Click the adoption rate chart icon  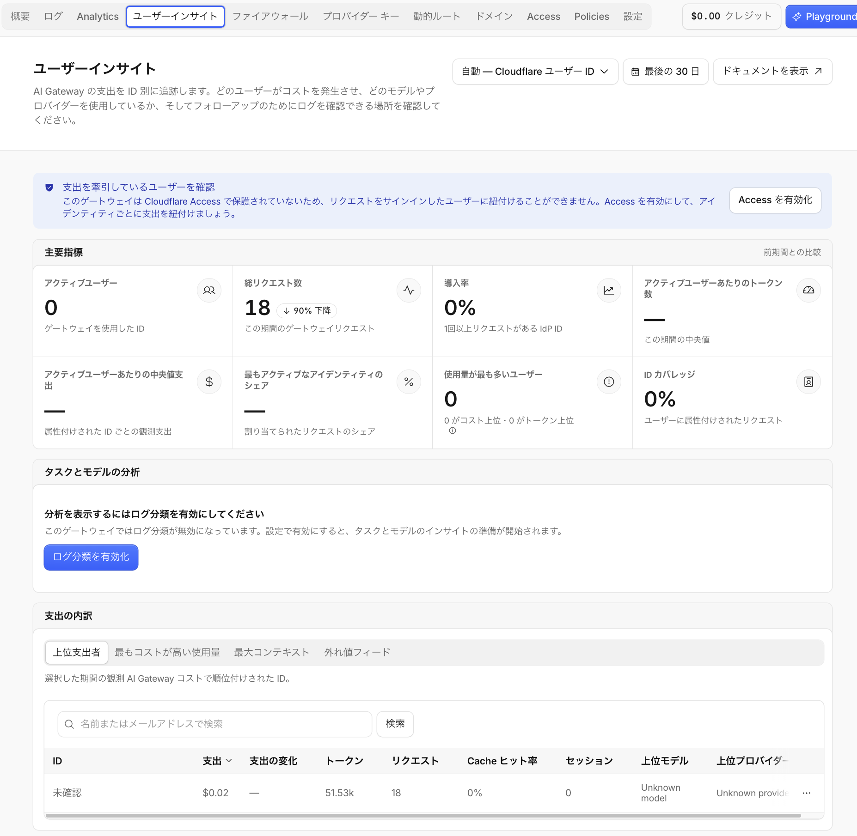609,291
